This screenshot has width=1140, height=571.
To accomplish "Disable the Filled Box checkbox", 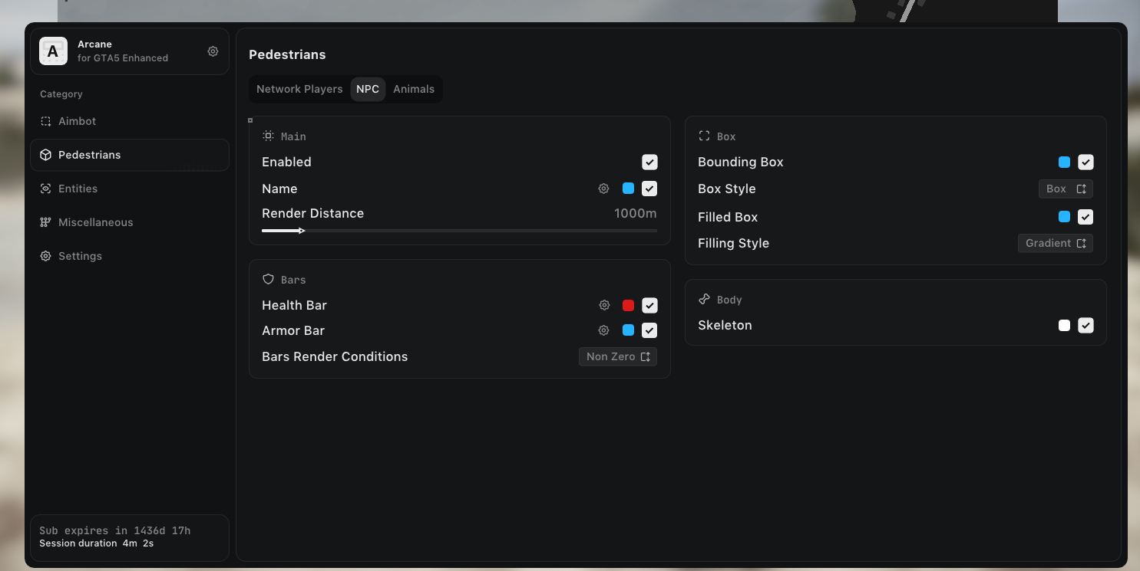I will pyautogui.click(x=1085, y=217).
